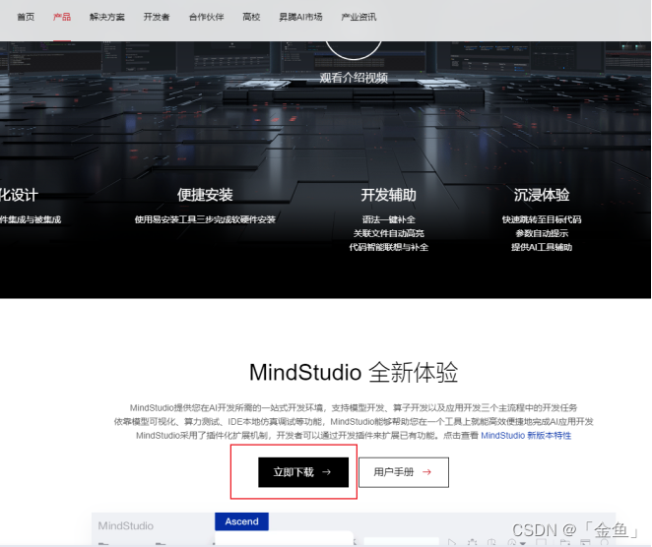This screenshot has width=652, height=547.
Task: Click the 快速跳转至目标代码 text
Action: [542, 219]
